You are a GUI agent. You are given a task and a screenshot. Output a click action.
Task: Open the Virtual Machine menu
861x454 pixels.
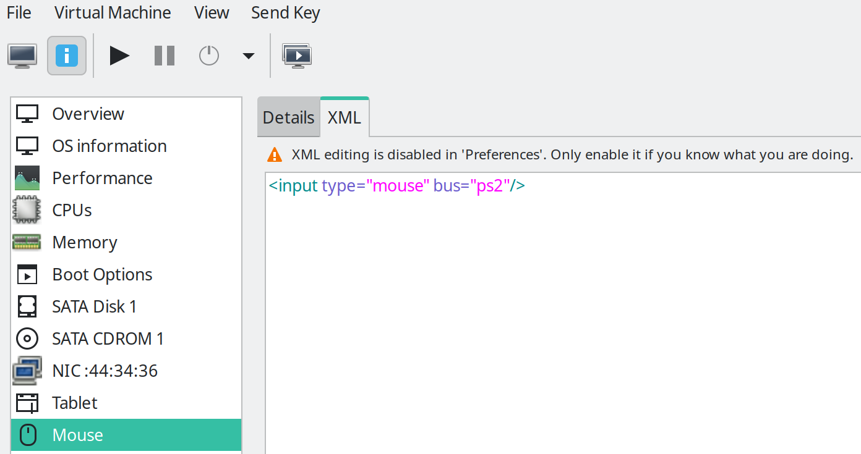113,13
